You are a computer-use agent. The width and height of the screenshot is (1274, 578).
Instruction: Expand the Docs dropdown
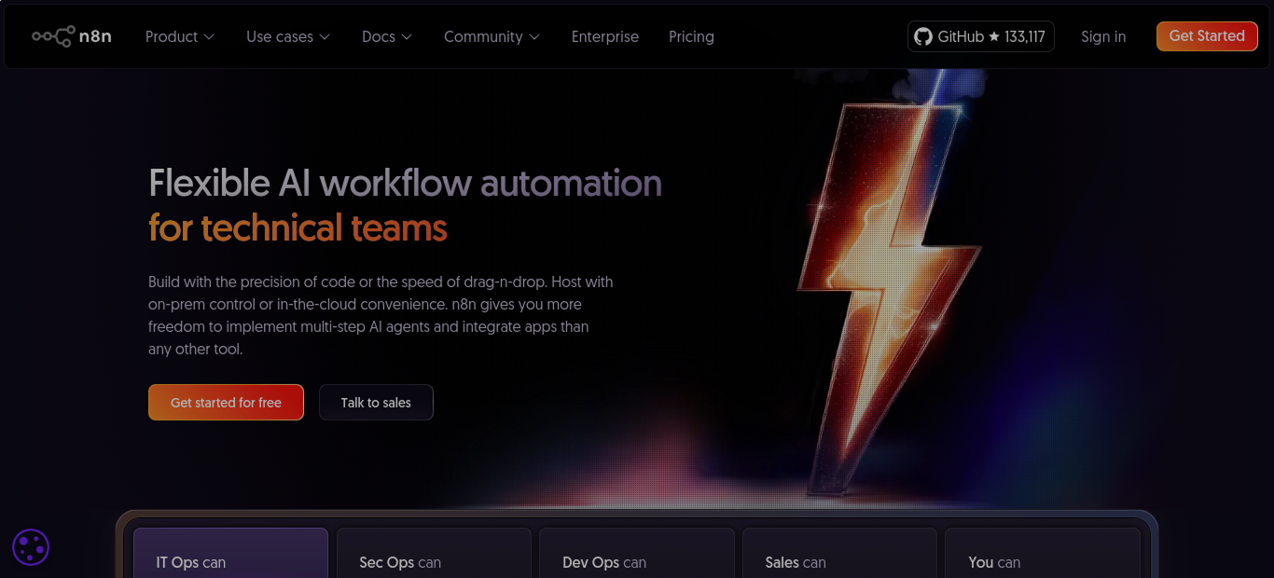pyautogui.click(x=386, y=36)
